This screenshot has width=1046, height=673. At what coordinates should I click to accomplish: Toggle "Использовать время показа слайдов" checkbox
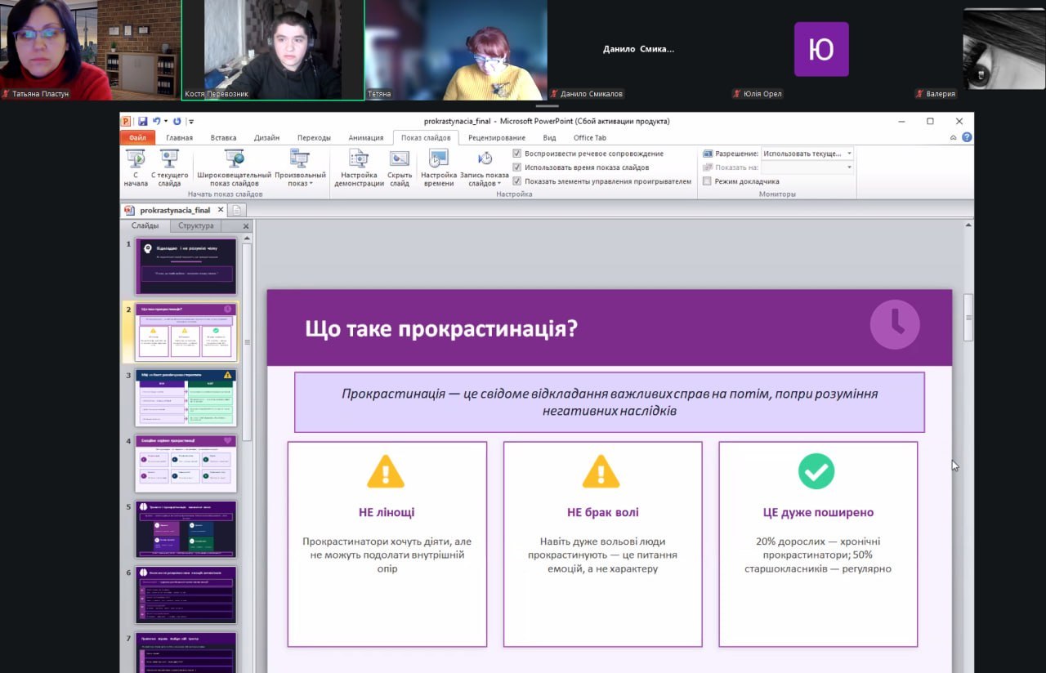click(517, 167)
